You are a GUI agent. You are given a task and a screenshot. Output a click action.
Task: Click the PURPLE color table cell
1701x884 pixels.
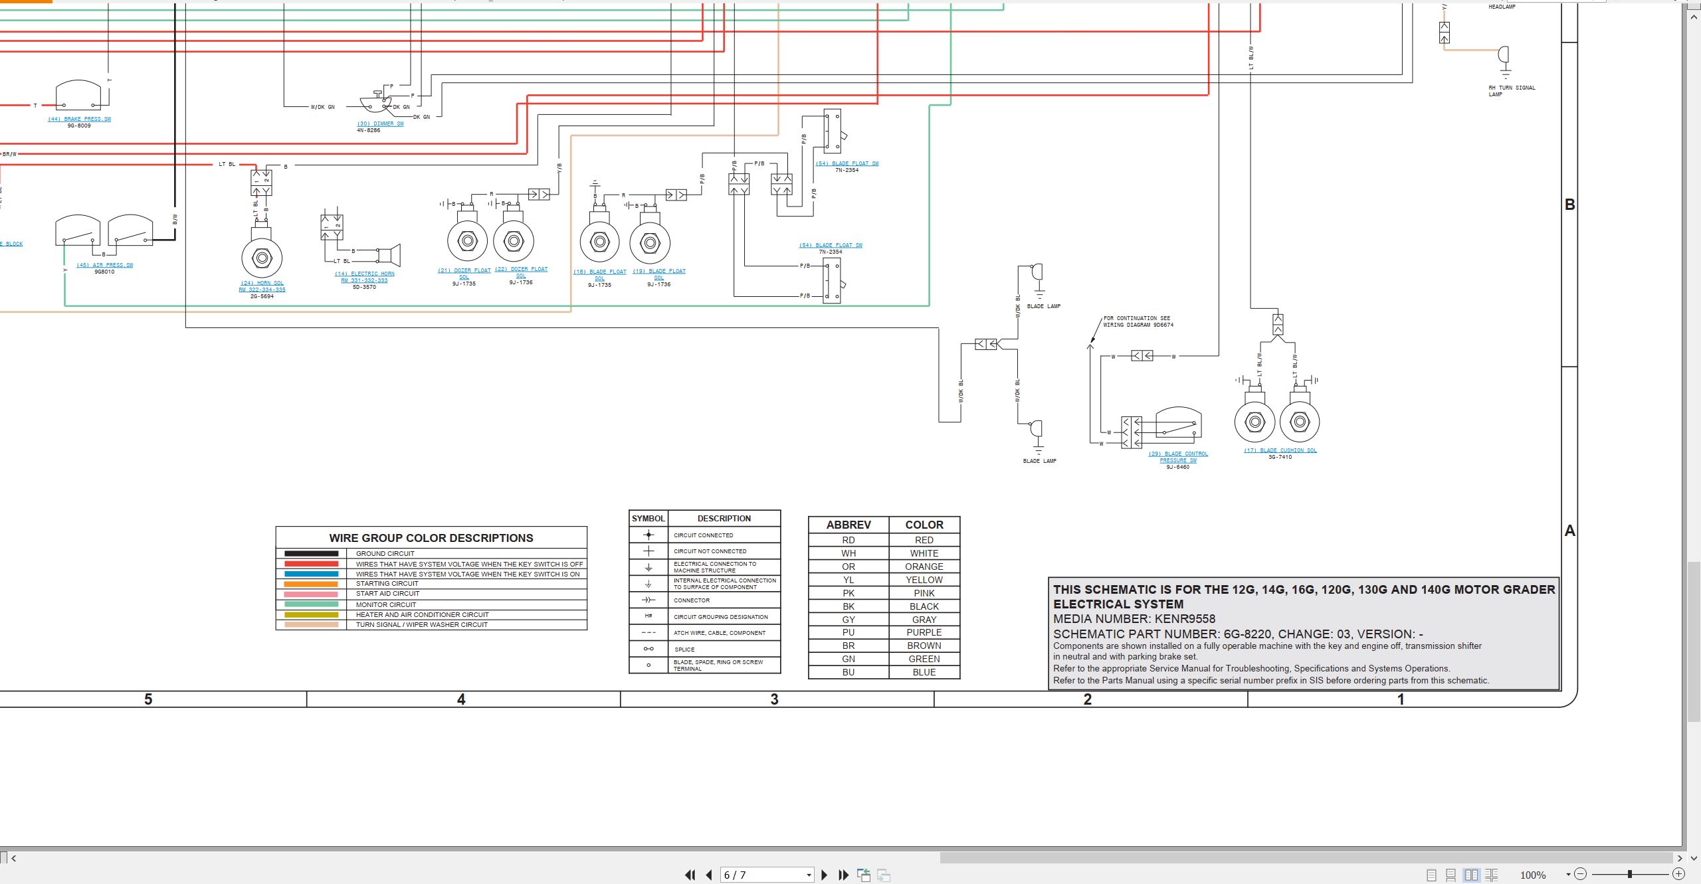point(924,632)
